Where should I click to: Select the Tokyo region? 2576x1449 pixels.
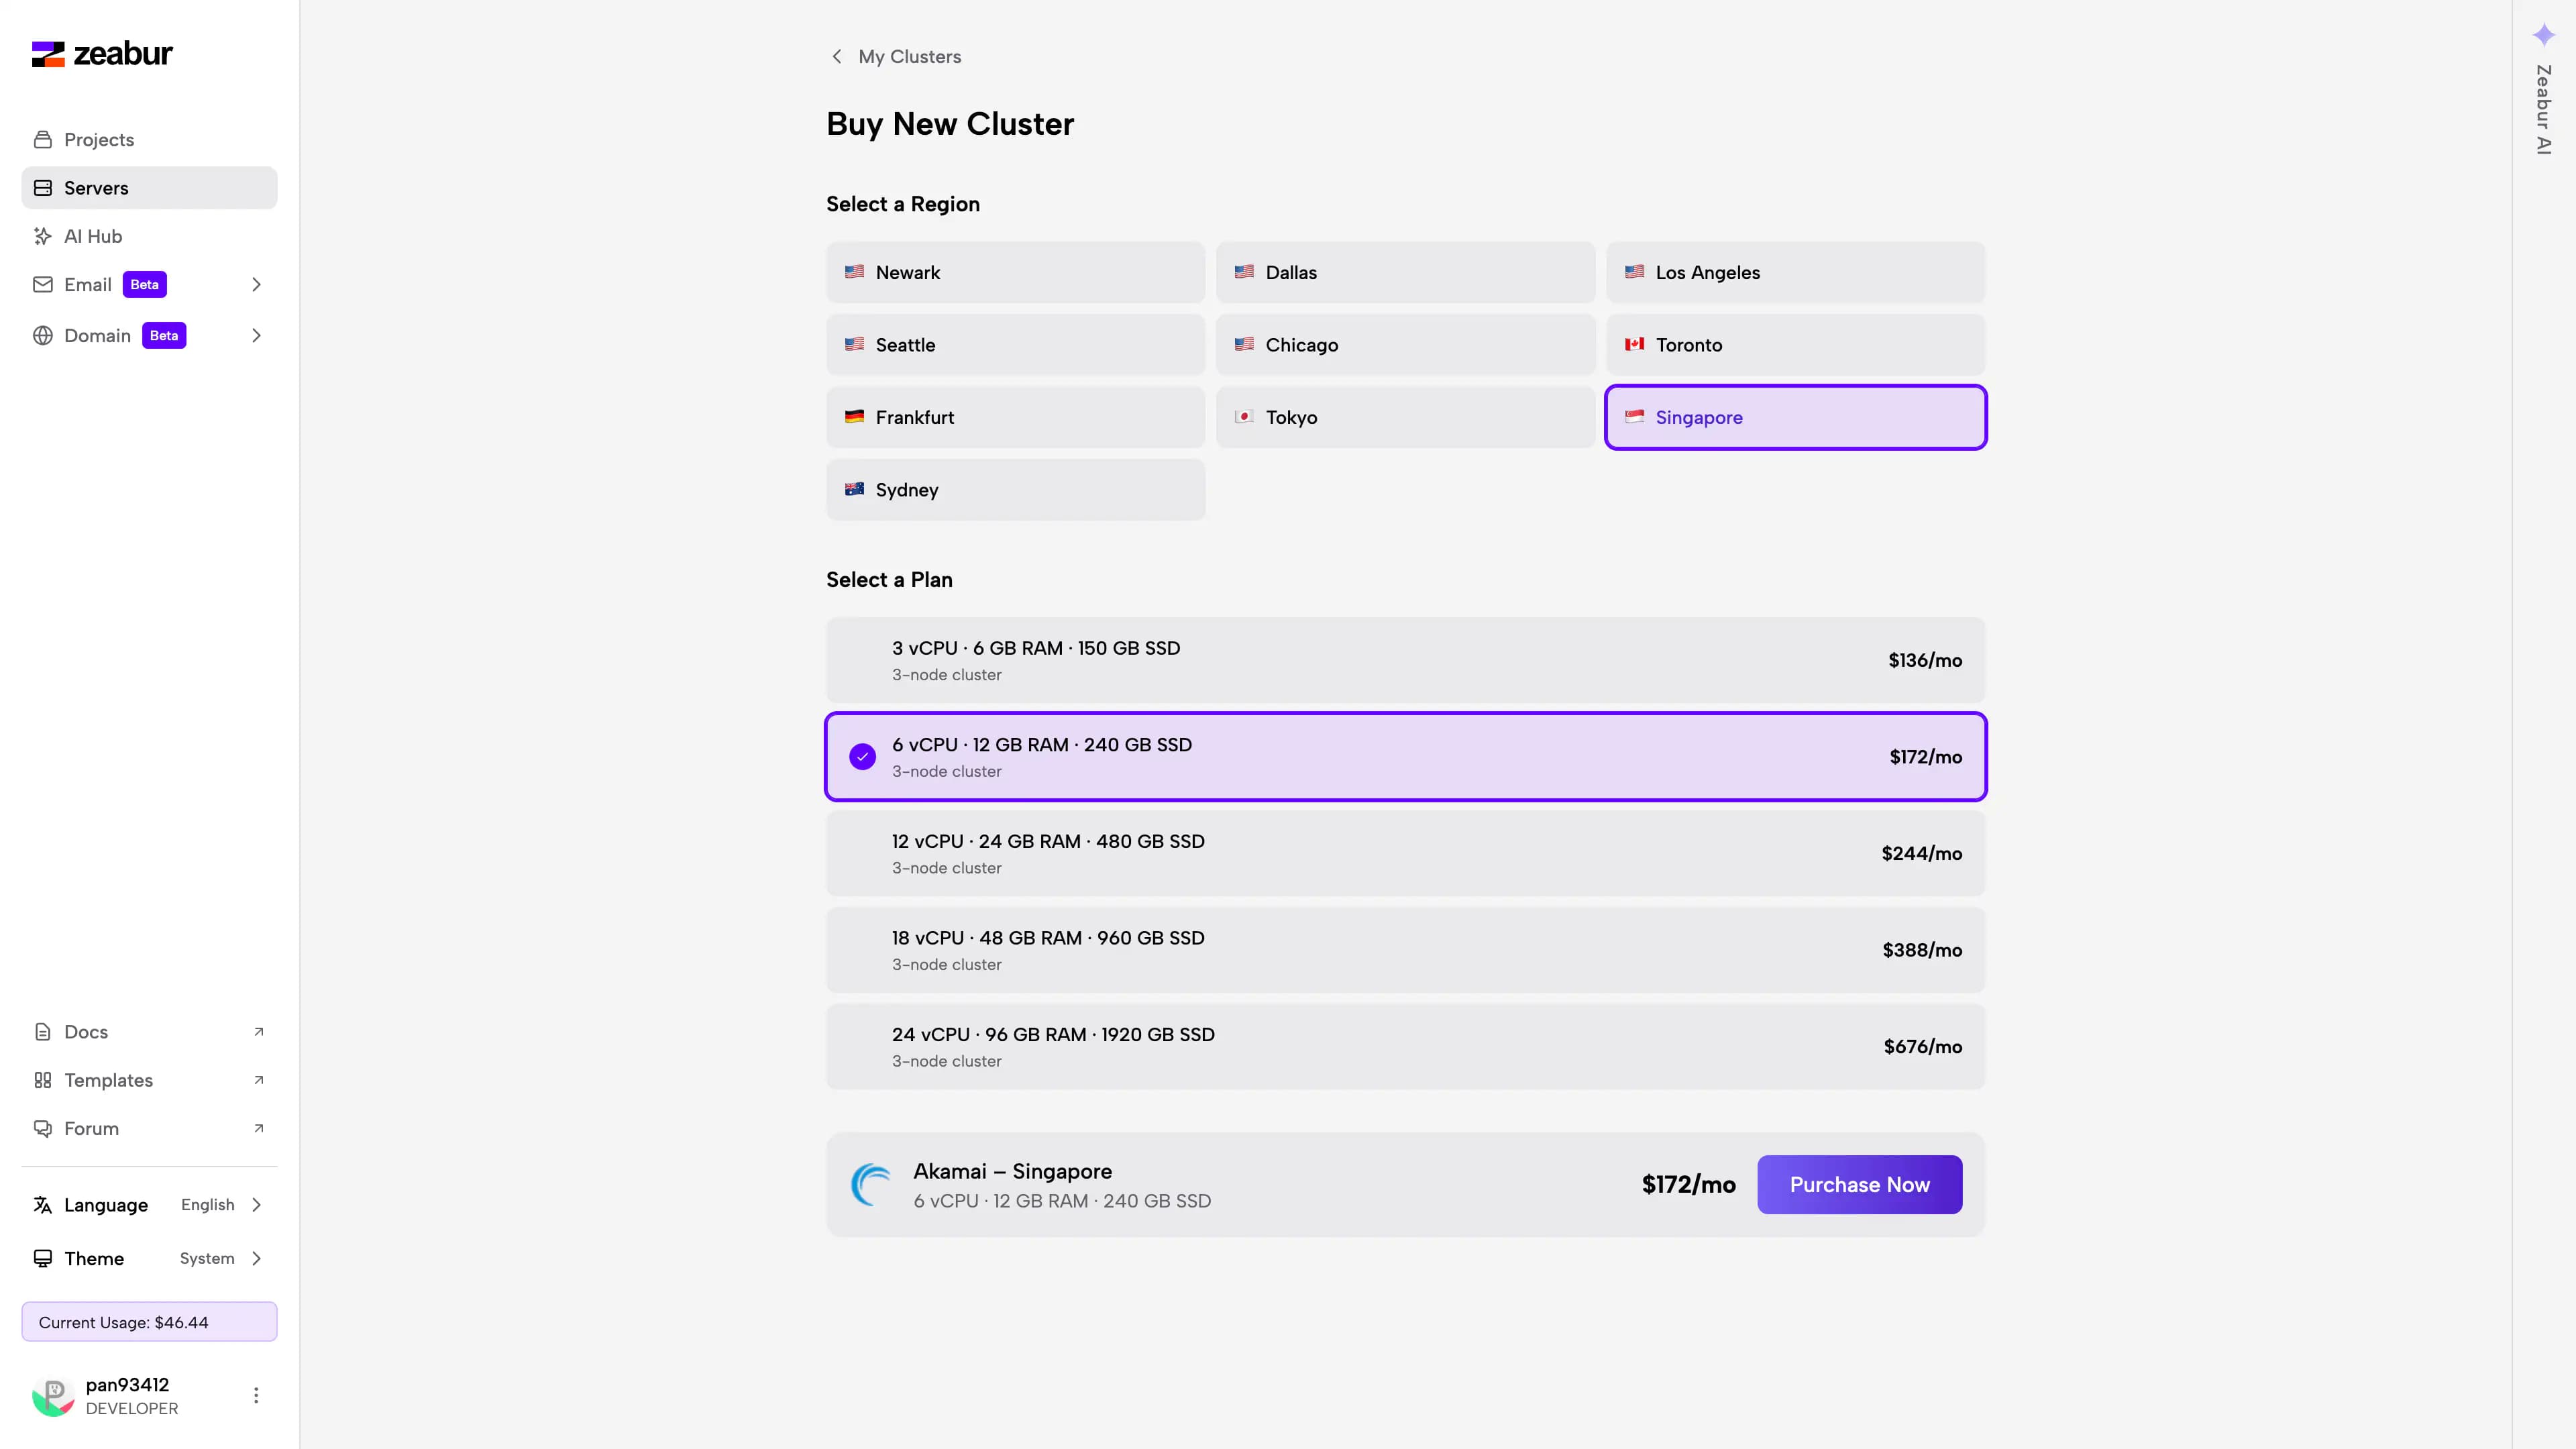click(x=1404, y=417)
